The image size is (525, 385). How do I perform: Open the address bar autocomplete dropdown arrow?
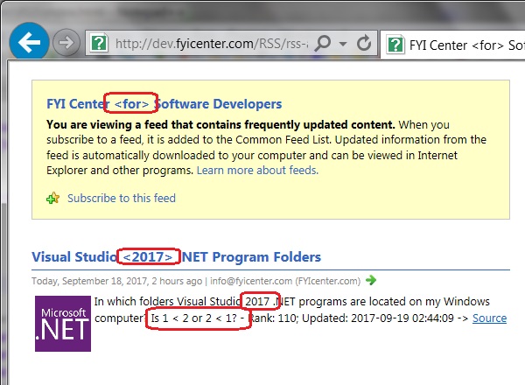(x=343, y=44)
